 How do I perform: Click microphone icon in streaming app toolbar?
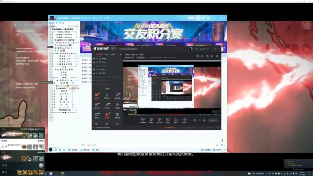(x=176, y=120)
